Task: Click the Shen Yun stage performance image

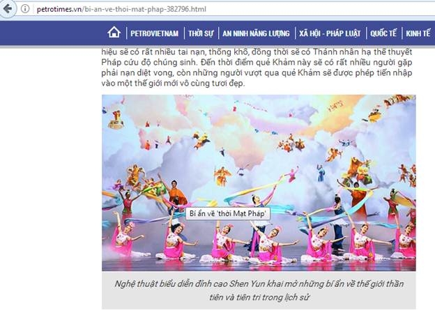Action: 259,183
